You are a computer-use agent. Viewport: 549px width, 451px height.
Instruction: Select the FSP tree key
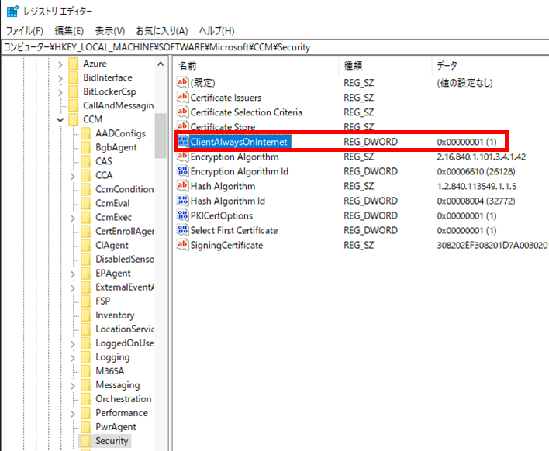point(103,301)
